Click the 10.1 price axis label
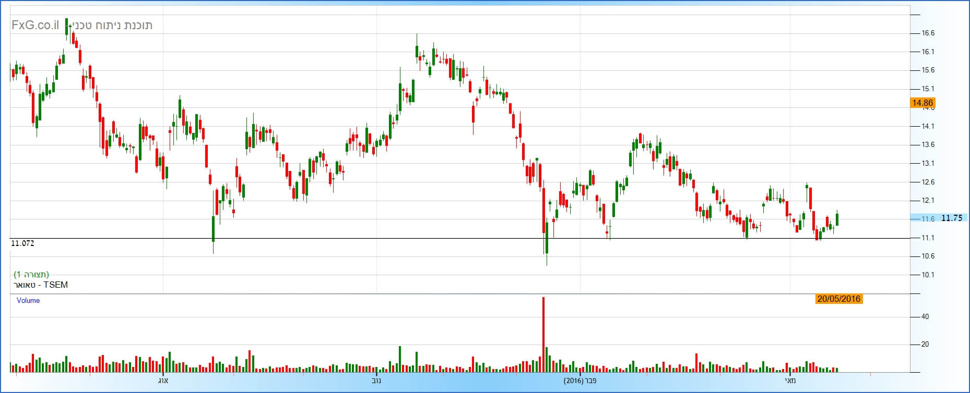The width and height of the screenshot is (970, 393). tap(928, 275)
